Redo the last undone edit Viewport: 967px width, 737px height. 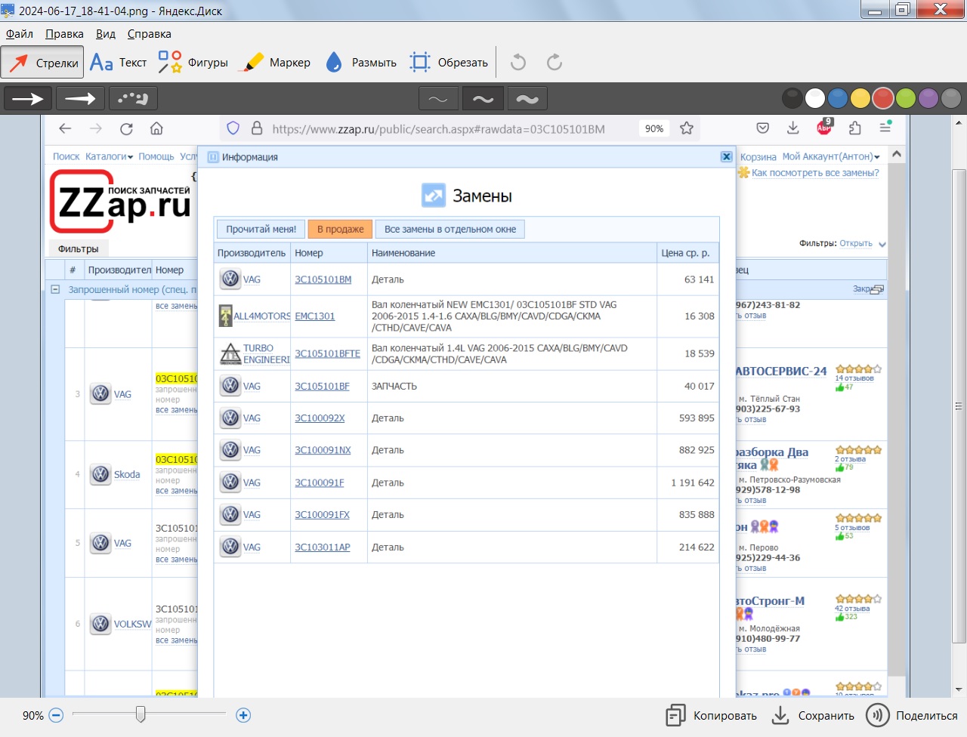pos(555,63)
